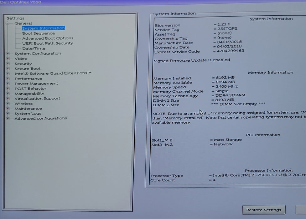306x219 pixels.
Task: Click the Memory Information heading
Action: click(271, 73)
